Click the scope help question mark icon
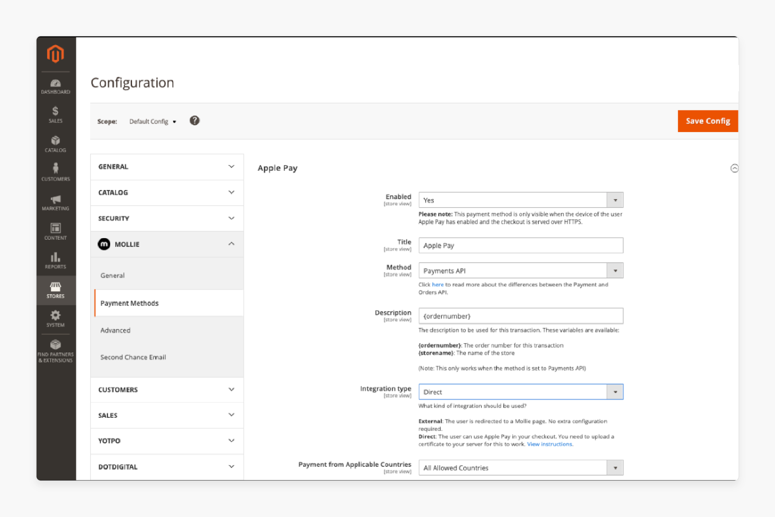The image size is (775, 517). click(195, 121)
